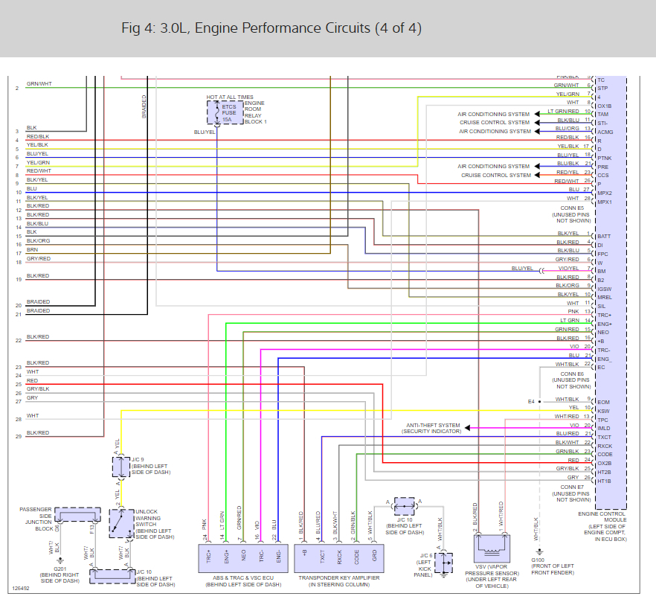This screenshot has width=656, height=605.
Task: Click the J/C 9 connector box symbol
Action: point(121,467)
